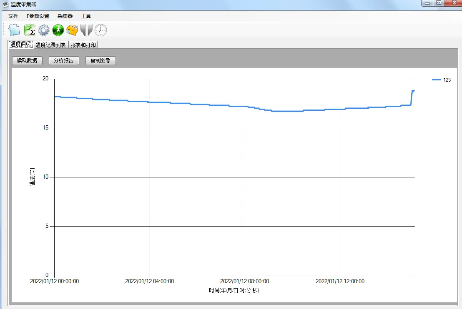Screen dimensions: 462x309
Task: Click the clock icon in toolbar
Action: pyautogui.click(x=100, y=30)
